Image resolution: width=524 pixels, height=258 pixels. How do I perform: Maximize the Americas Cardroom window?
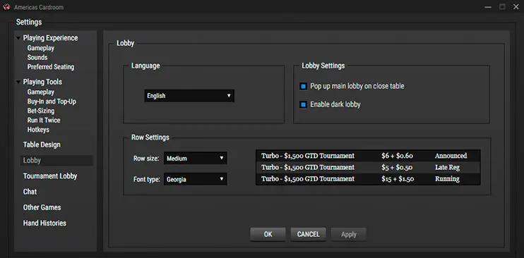point(502,6)
